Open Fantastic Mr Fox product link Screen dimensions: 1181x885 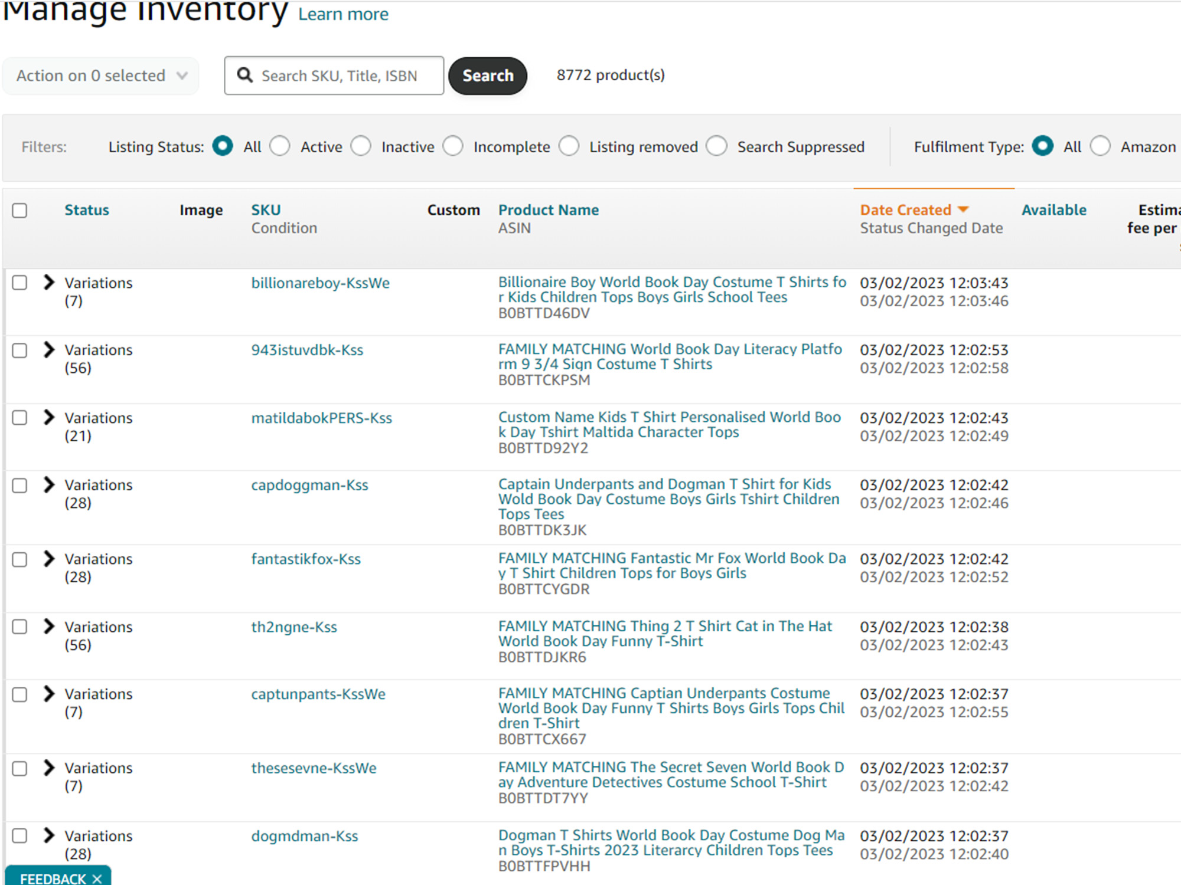coord(673,566)
